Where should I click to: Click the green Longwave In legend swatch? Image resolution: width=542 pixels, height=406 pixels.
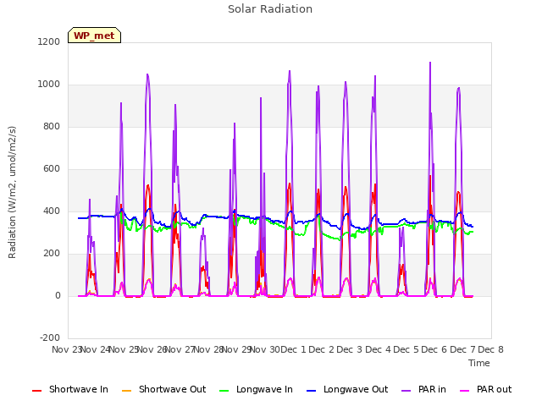224,391
